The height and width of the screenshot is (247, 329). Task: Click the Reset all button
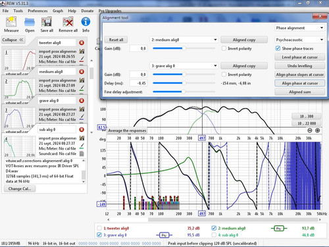[116, 40]
